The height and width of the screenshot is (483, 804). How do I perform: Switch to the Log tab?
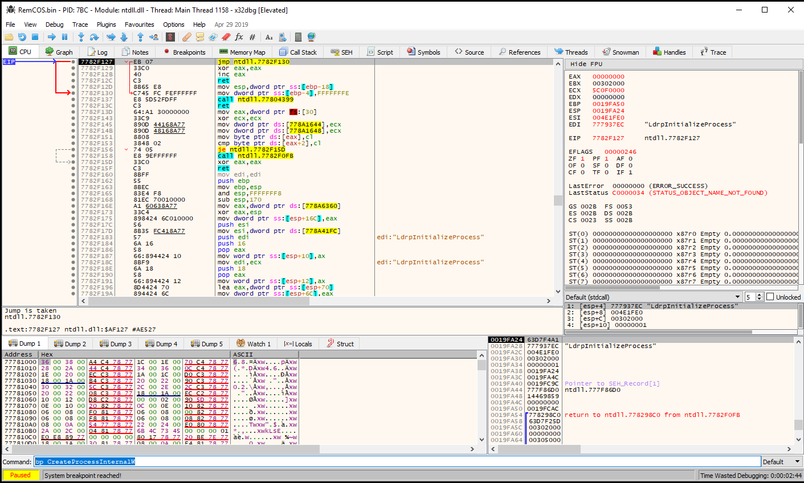[x=97, y=52]
